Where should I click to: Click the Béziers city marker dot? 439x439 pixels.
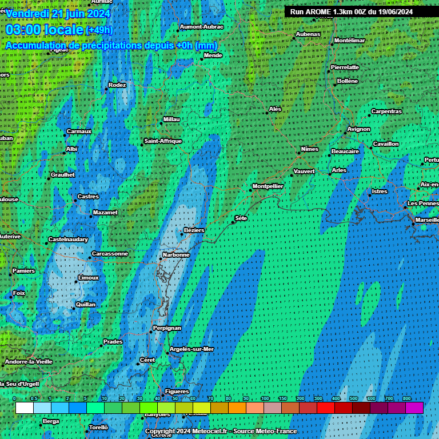click(x=182, y=234)
